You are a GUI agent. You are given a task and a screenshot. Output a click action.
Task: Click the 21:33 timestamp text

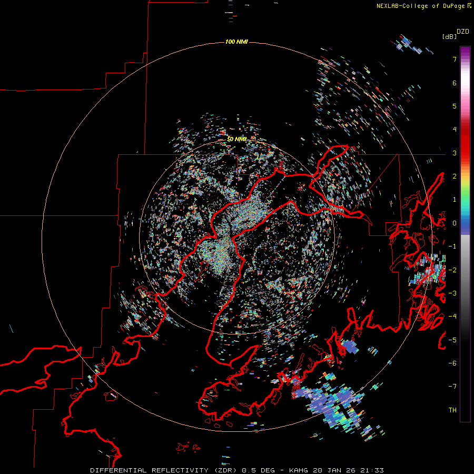(372, 470)
